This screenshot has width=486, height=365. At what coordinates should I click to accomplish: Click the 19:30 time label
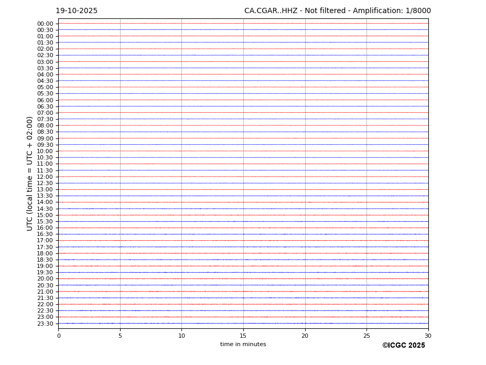[x=45, y=273]
